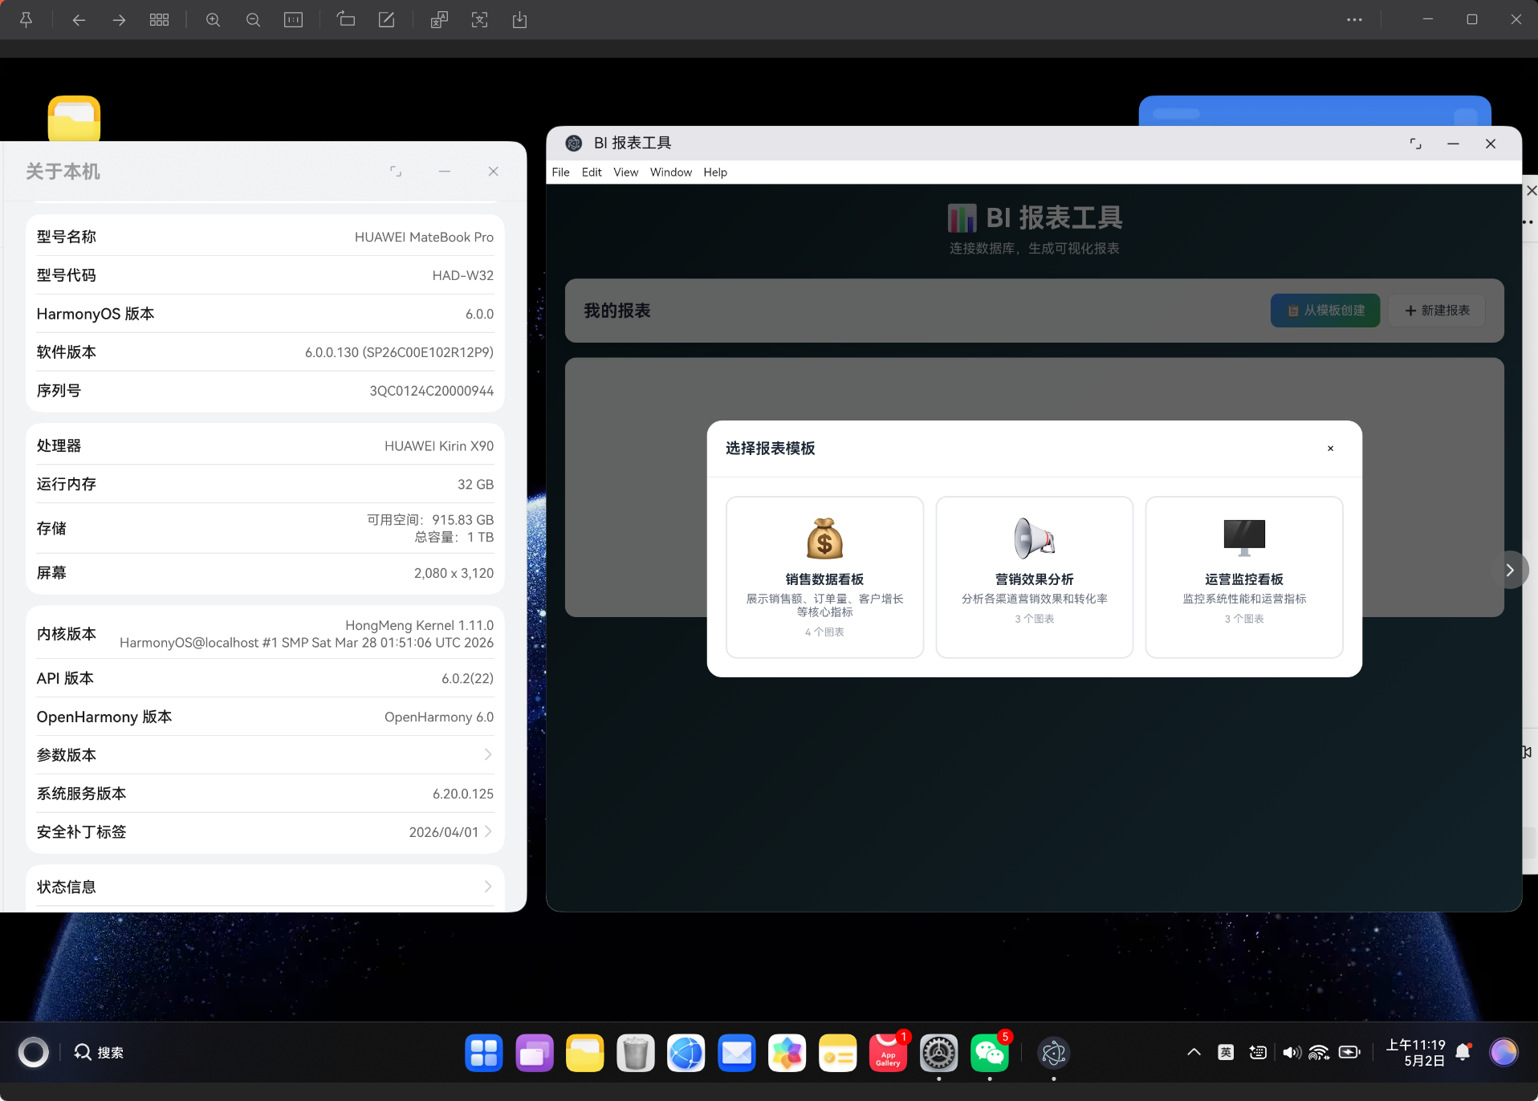1538x1101 pixels.
Task: Open Settings gear icon in the dock
Action: pos(939,1053)
